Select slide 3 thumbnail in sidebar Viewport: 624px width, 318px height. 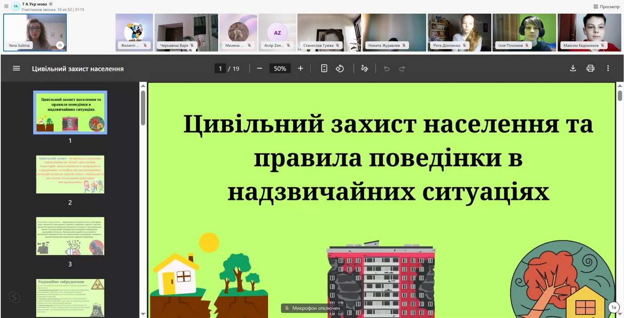[70, 236]
